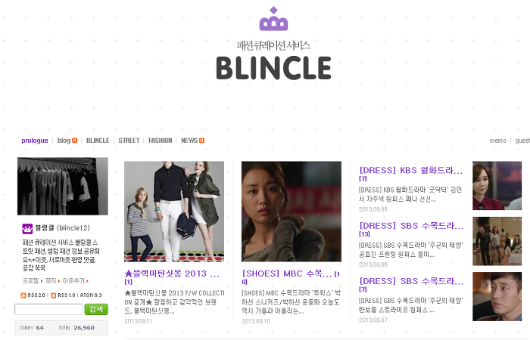The width and height of the screenshot is (530, 340).
Task: Click the RSS 2.0 feed icon
Action: point(23,295)
